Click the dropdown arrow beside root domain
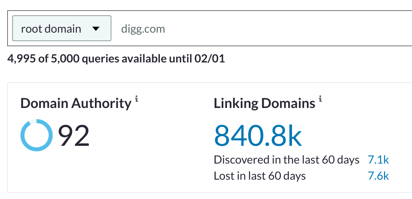This screenshot has height=199, width=412. pyautogui.click(x=96, y=29)
